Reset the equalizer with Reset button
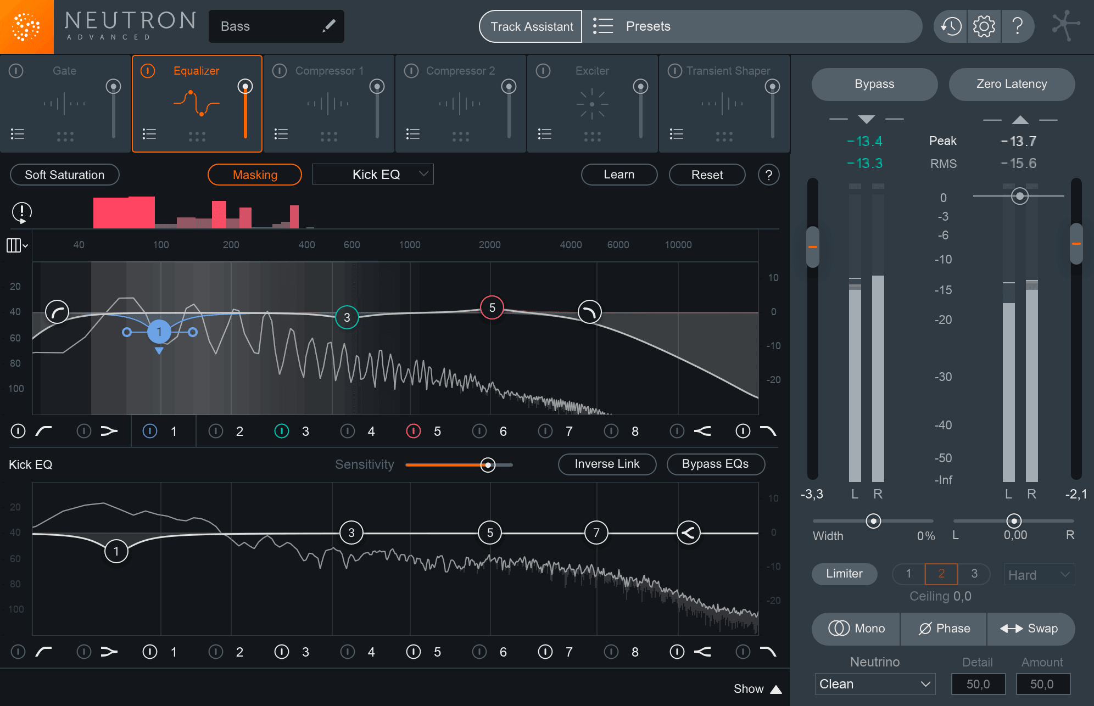This screenshot has width=1094, height=706. [707, 175]
